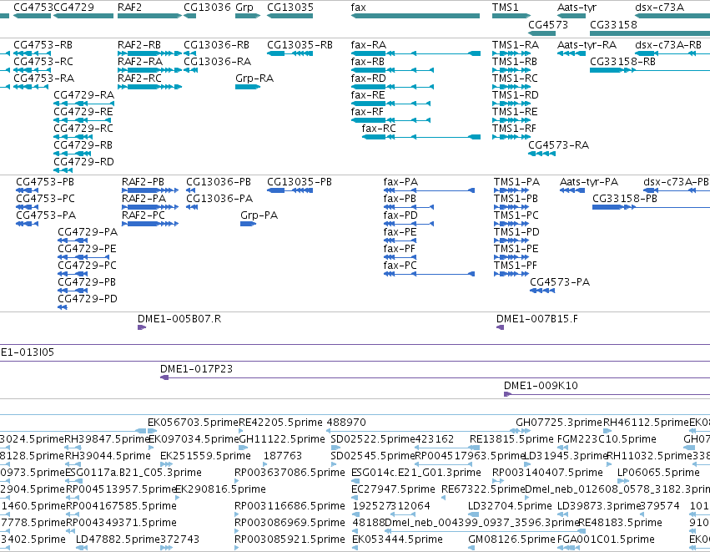This screenshot has height=552, width=710.
Task: Click protein fax-PC
Action: [x=430, y=274]
